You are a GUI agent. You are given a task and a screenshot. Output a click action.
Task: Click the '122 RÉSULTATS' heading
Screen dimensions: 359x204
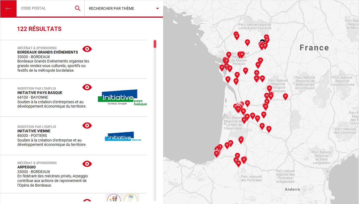coord(39,29)
